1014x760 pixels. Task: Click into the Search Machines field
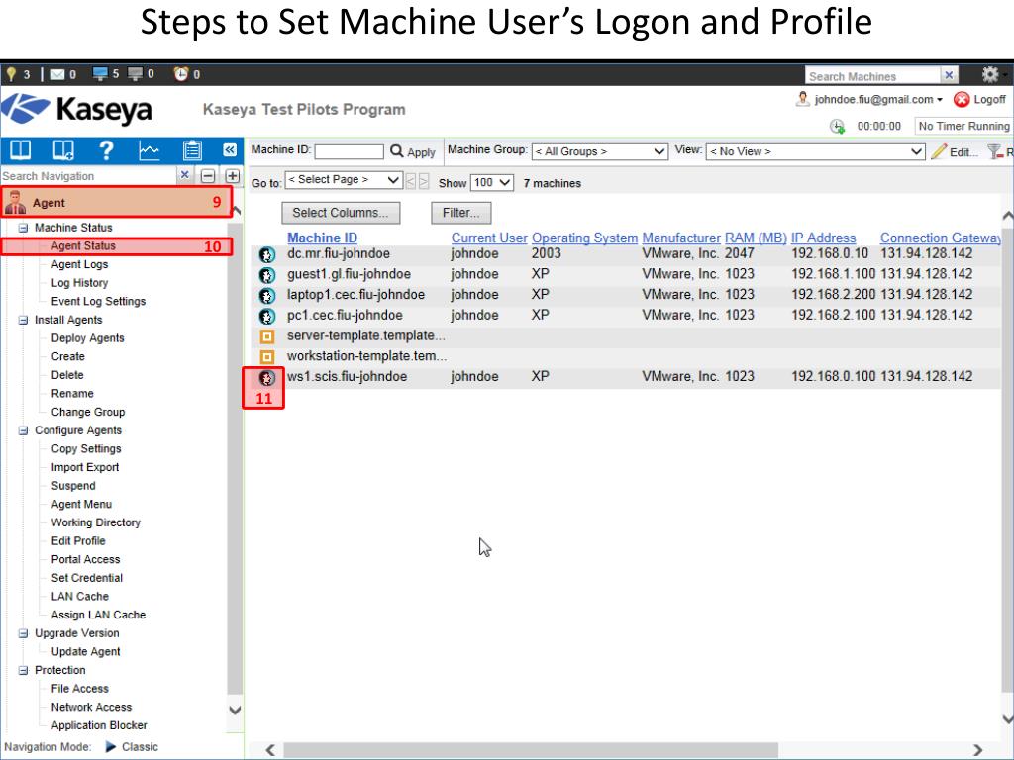pos(869,76)
